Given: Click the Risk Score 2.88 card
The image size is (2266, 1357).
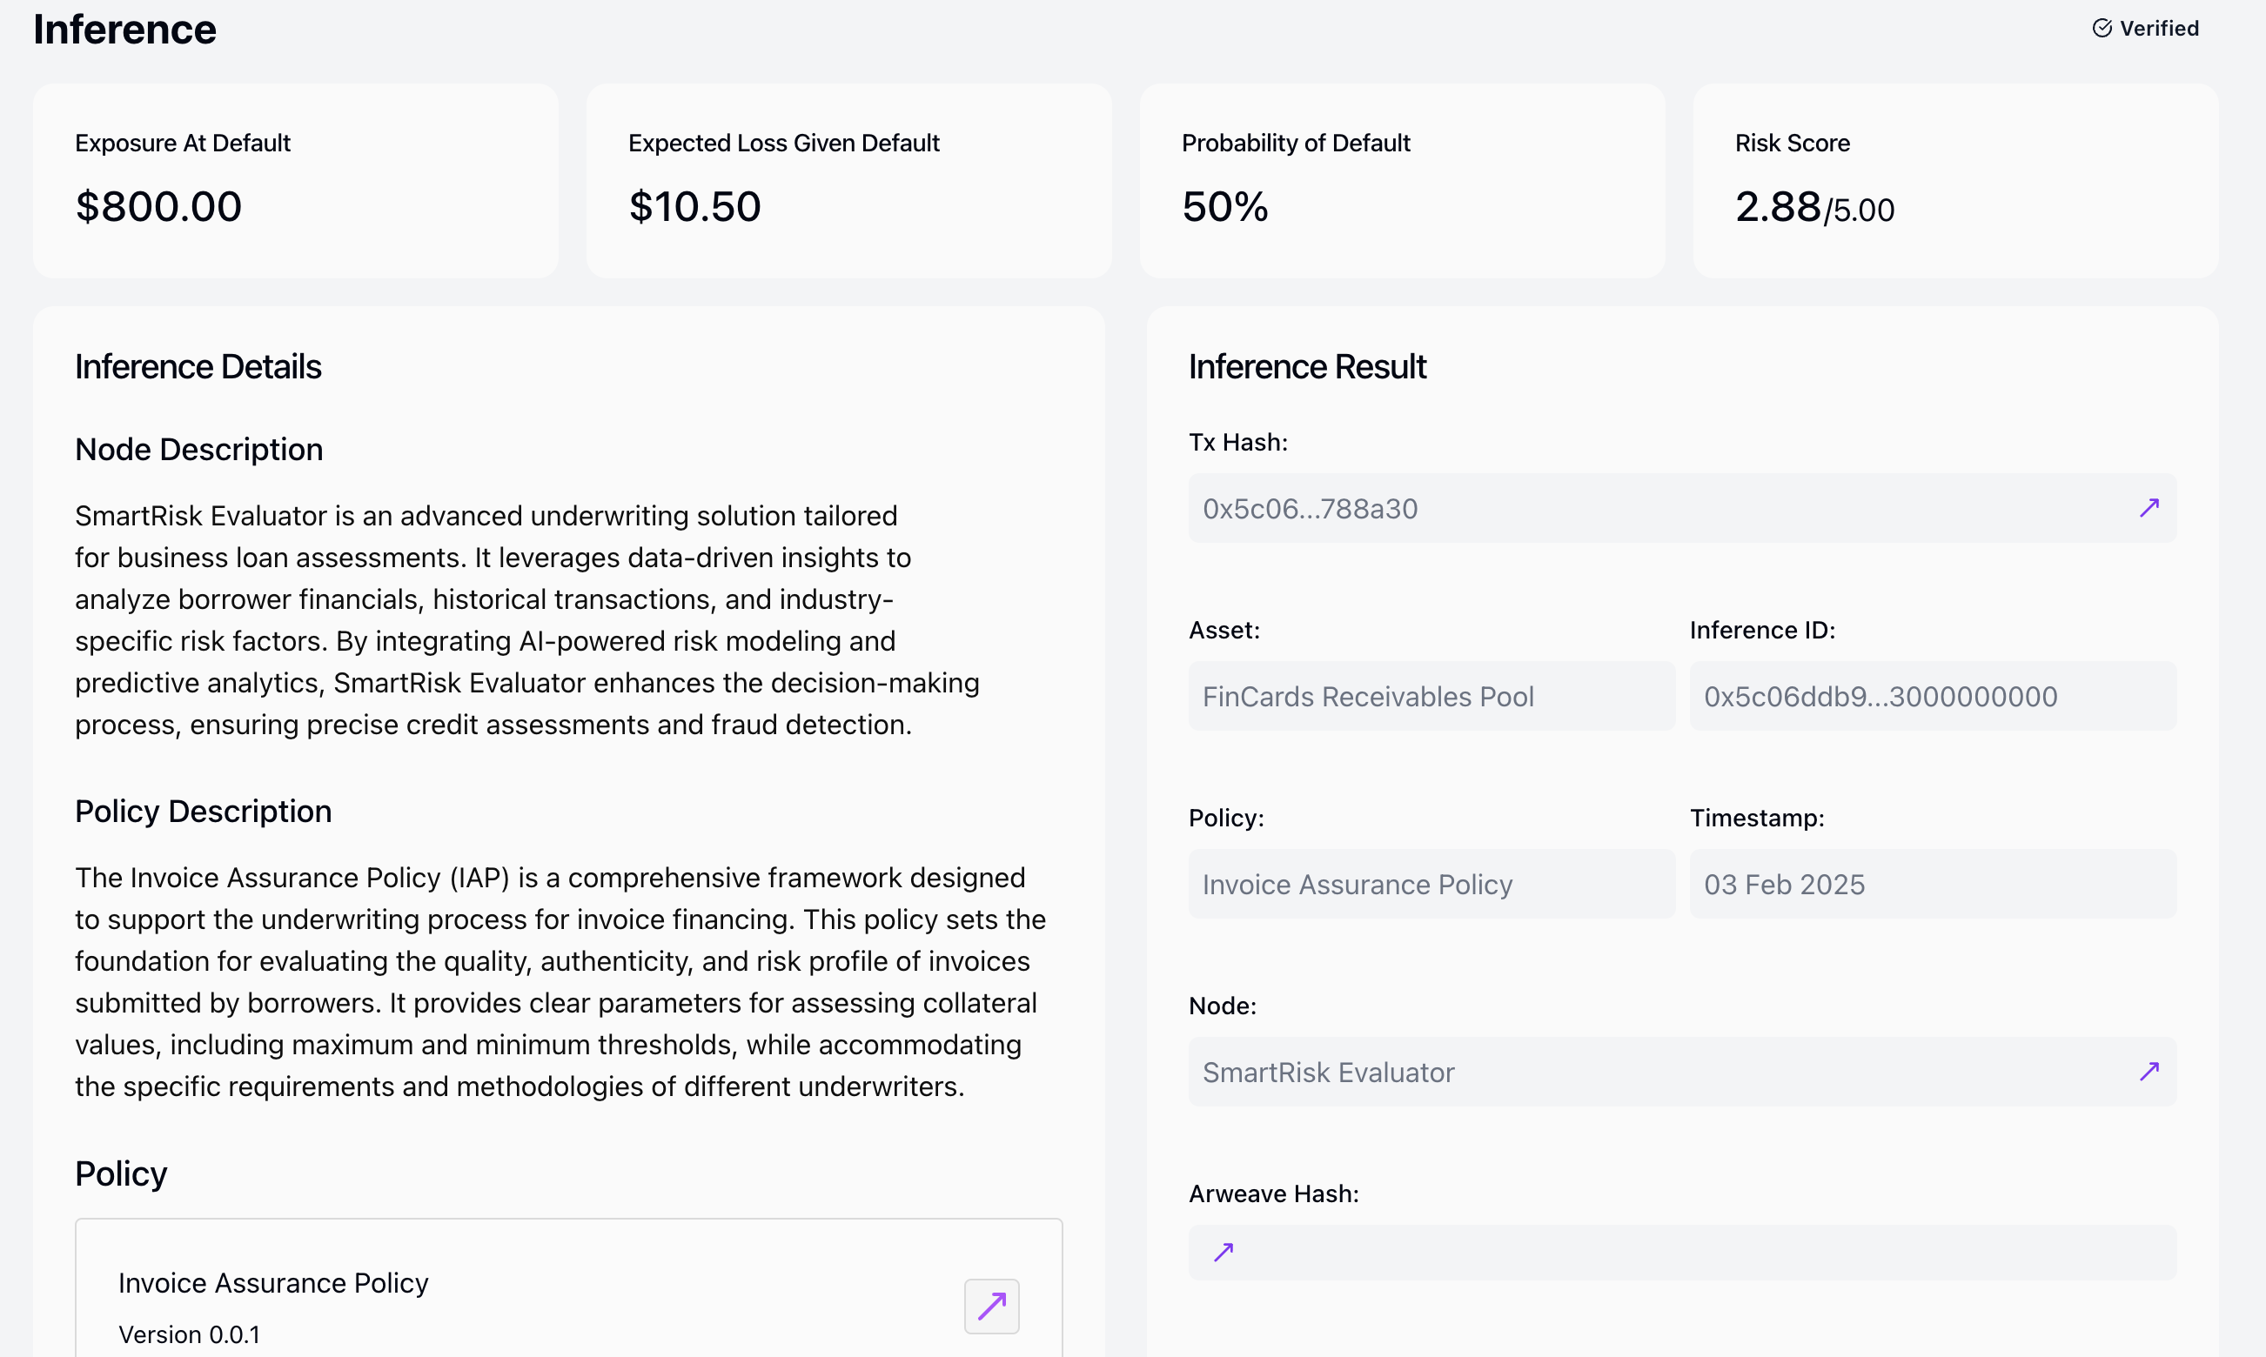Looking at the screenshot, I should 1954,181.
